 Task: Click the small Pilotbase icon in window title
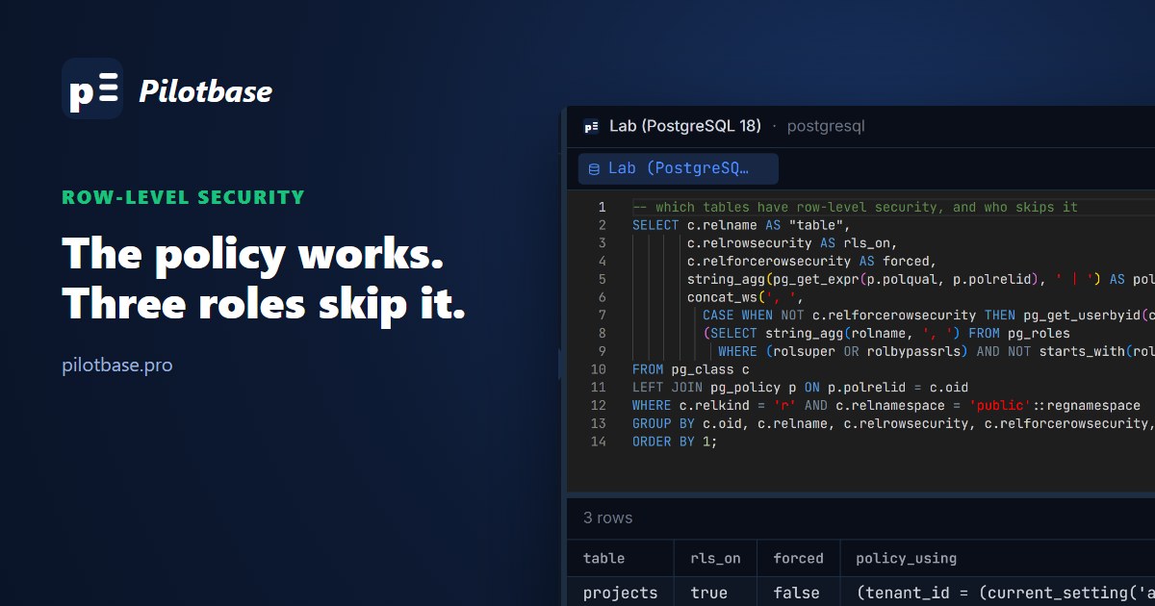pos(591,126)
